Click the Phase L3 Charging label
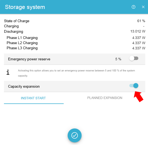Screen dimensions: 148x145 click(x=22, y=48)
